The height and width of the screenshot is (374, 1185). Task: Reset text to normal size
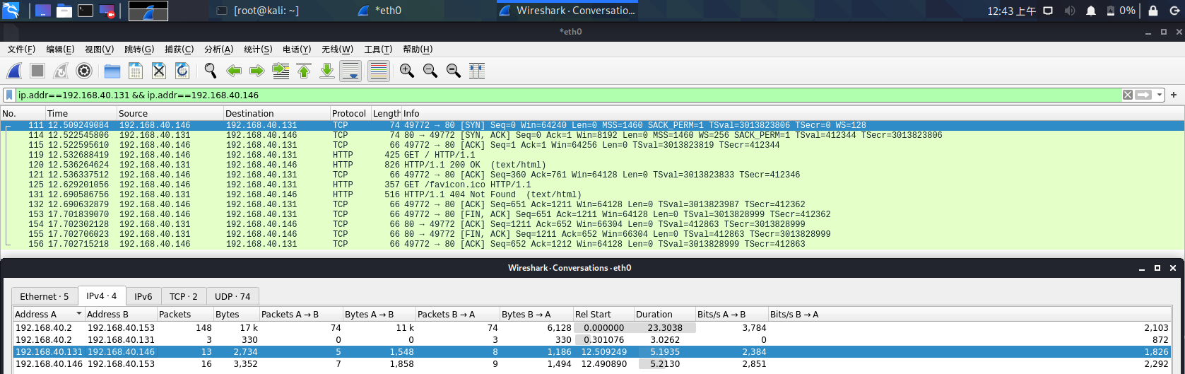pyautogui.click(x=454, y=71)
